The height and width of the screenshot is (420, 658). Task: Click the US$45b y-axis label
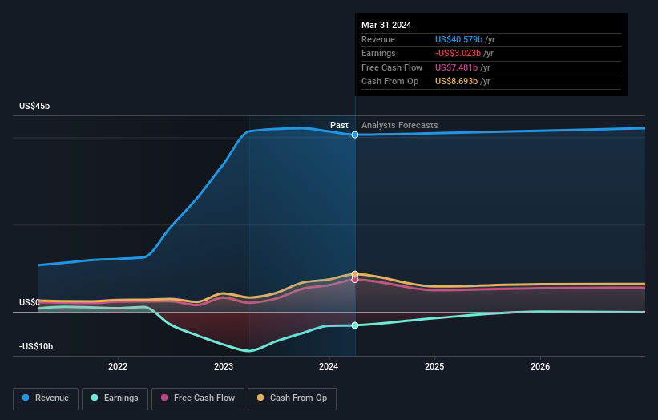tap(34, 106)
